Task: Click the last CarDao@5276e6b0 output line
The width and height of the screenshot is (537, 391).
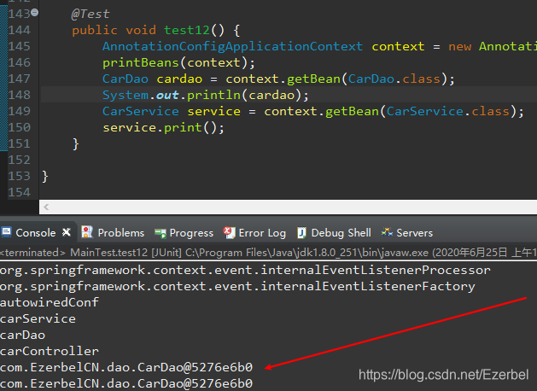Action: [126, 383]
